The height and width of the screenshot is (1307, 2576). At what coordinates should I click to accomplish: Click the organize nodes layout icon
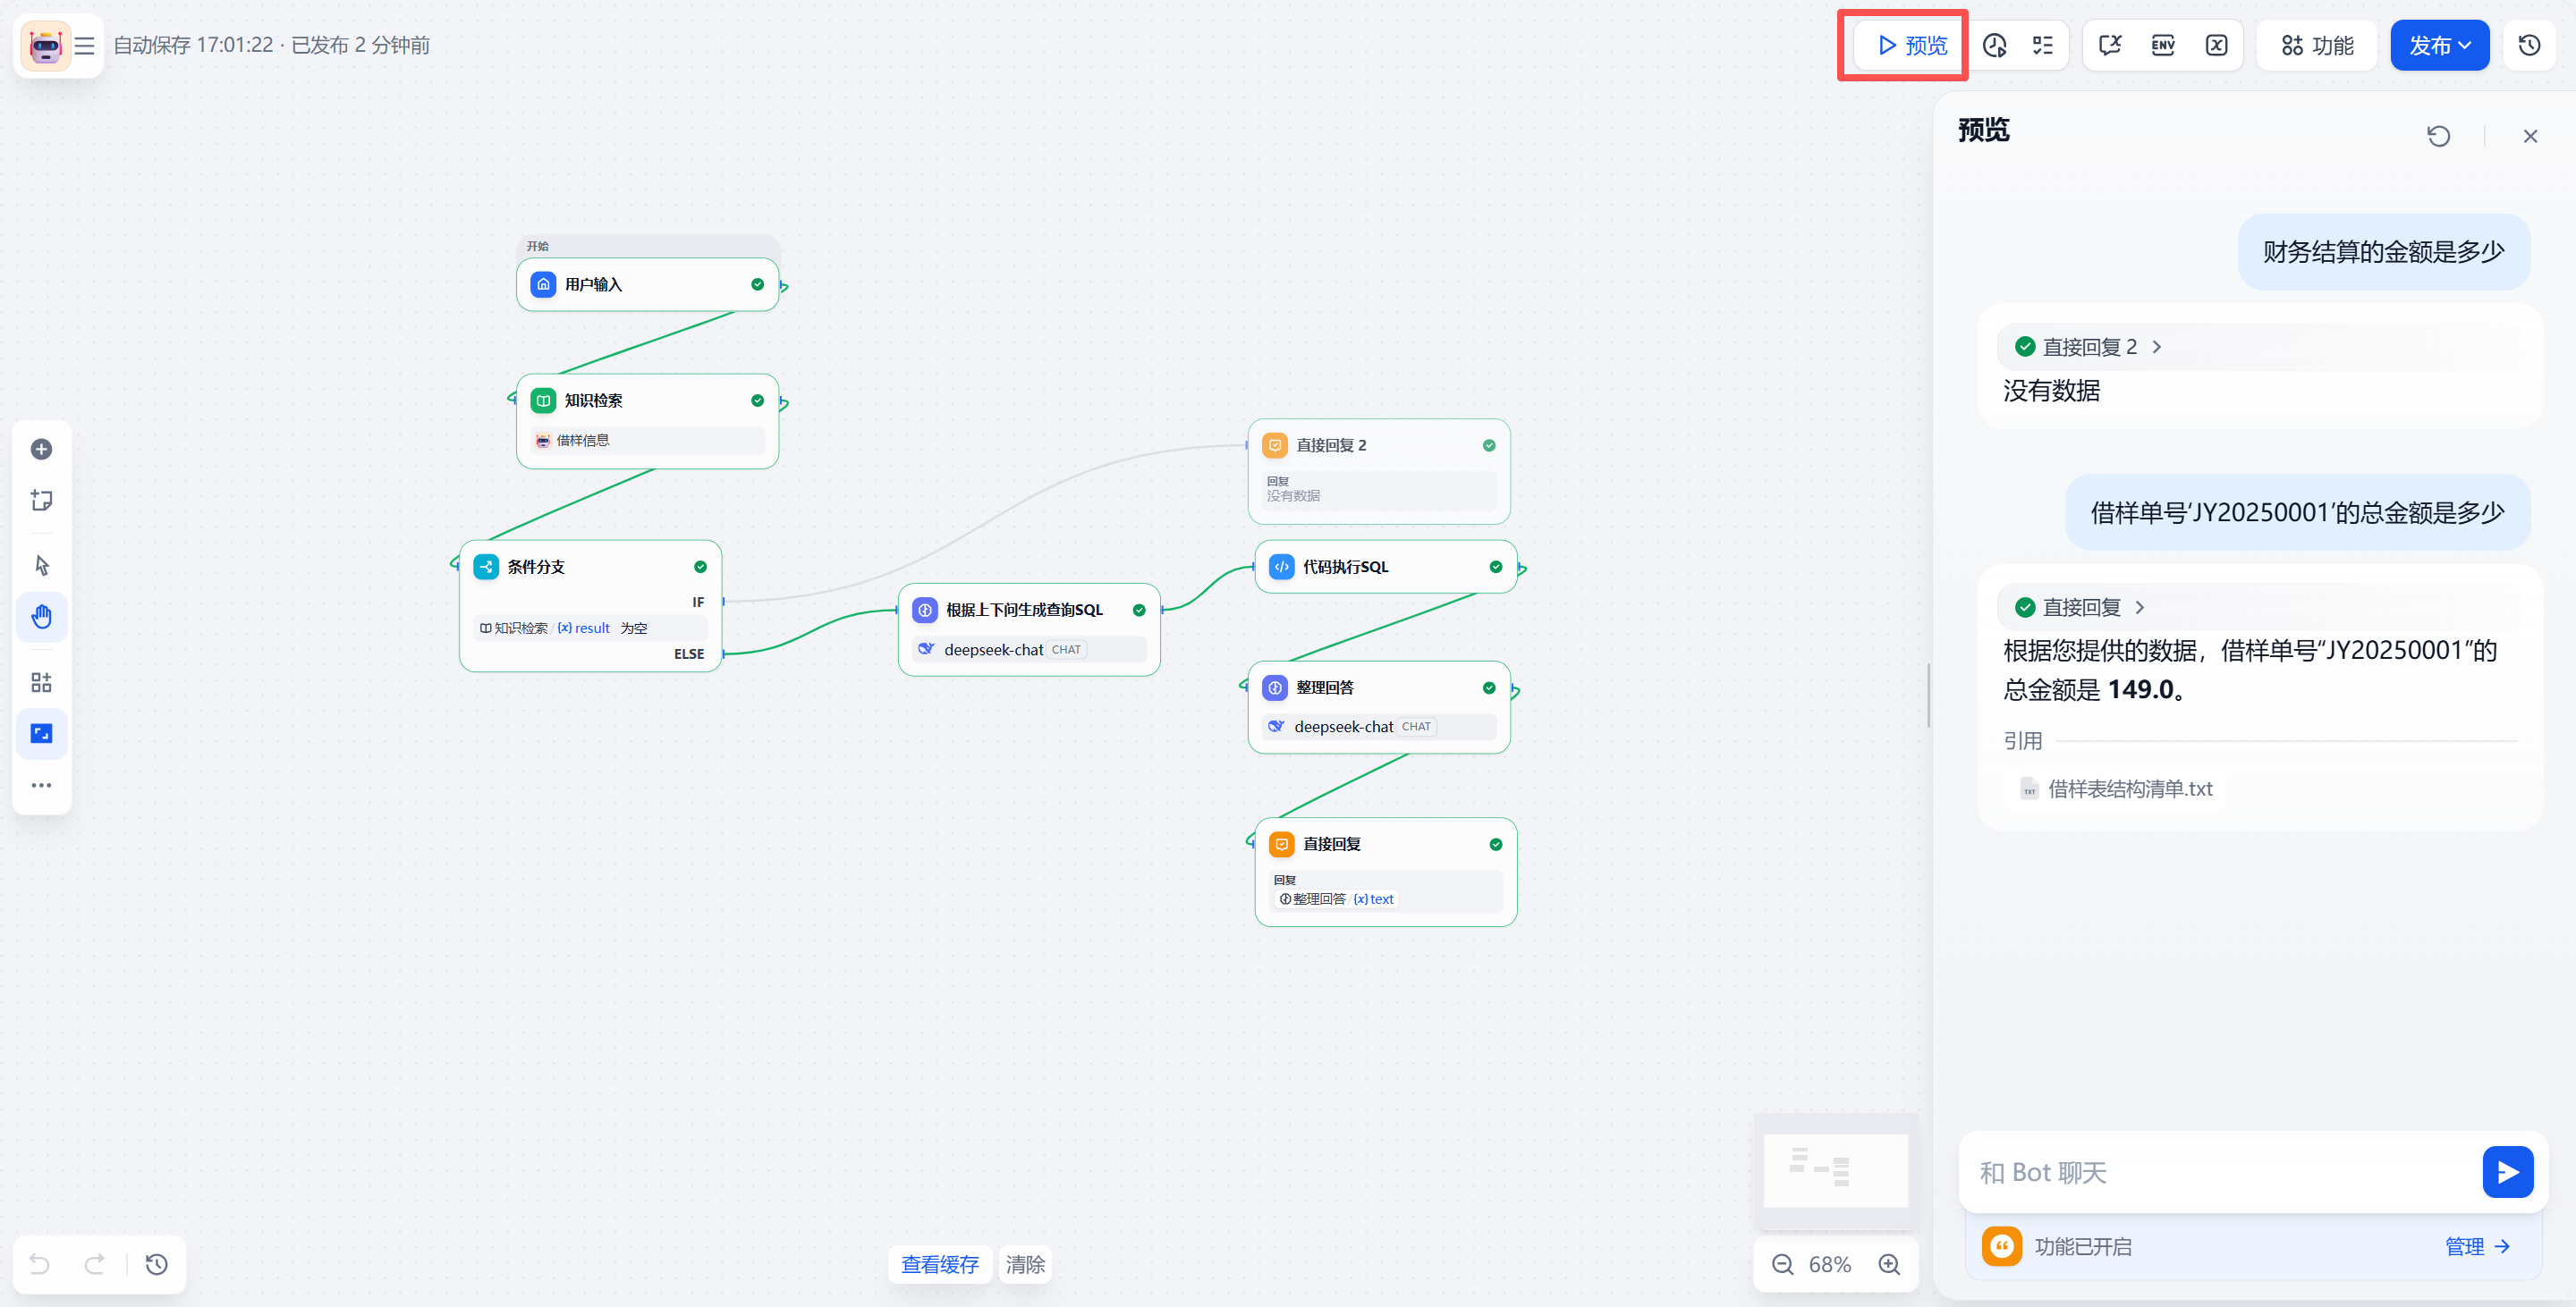coord(41,682)
